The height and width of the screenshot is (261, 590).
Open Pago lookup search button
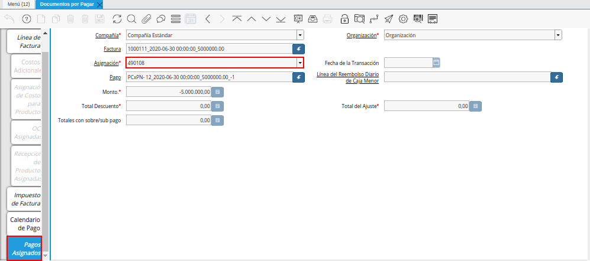coord(299,77)
